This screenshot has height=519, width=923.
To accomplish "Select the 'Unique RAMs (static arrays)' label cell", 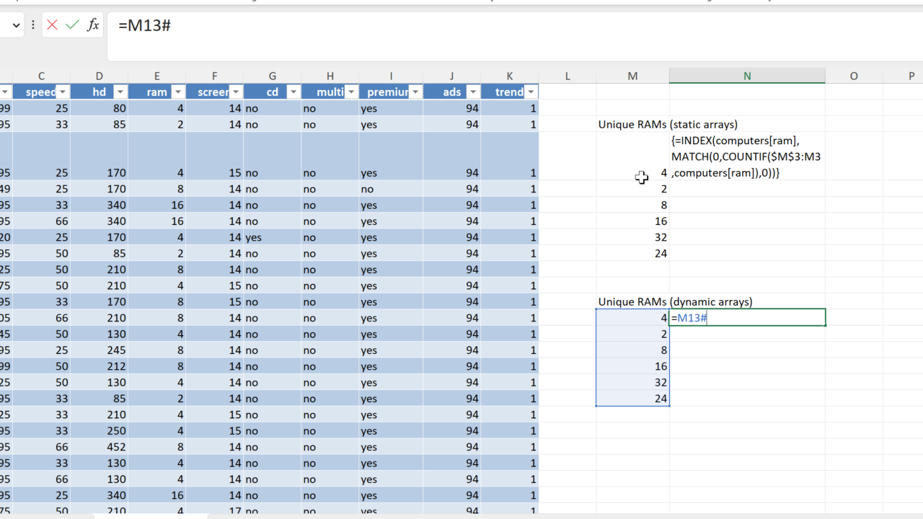I will (632, 124).
